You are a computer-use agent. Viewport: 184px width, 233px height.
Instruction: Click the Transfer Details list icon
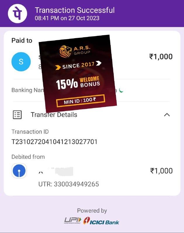tap(17, 115)
